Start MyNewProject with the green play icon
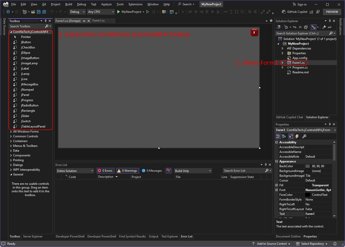This screenshot has width=345, height=247. click(119, 12)
